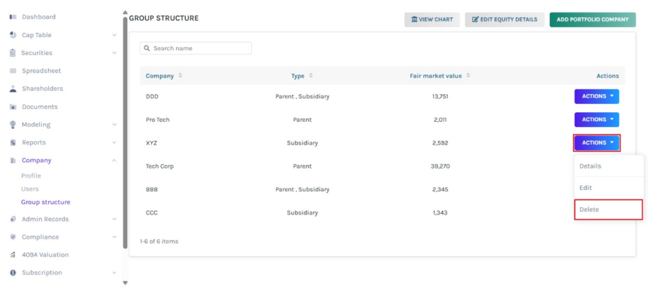Open Actions dropdown for DDD row
This screenshot has height=291, width=648.
tap(596, 97)
